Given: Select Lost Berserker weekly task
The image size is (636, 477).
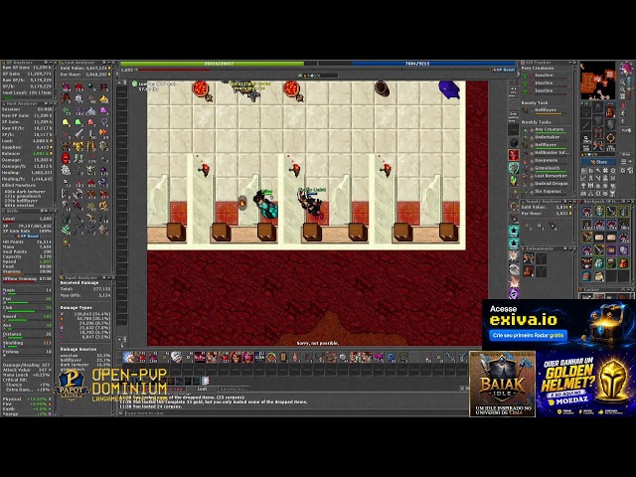Looking at the screenshot, I should pyautogui.click(x=547, y=176).
